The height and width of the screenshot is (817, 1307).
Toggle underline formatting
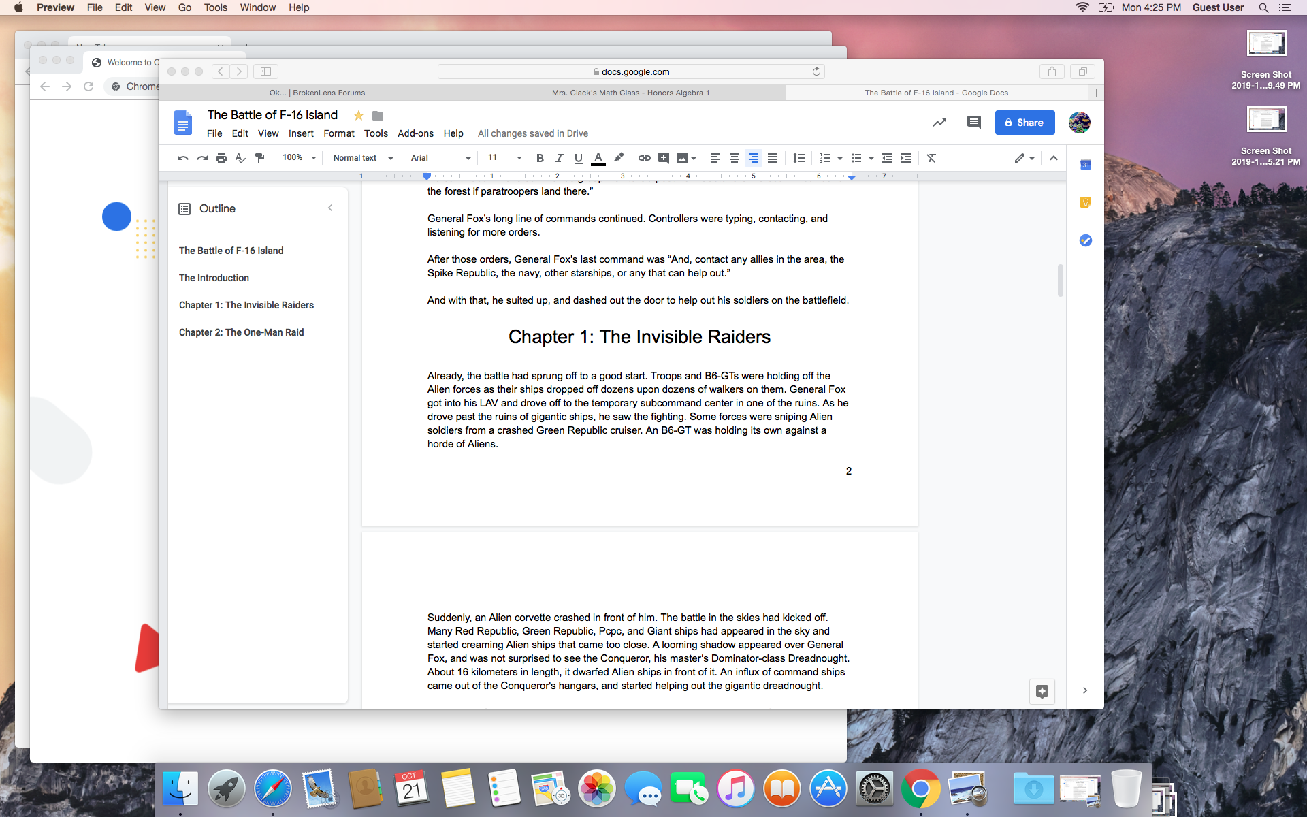click(578, 158)
